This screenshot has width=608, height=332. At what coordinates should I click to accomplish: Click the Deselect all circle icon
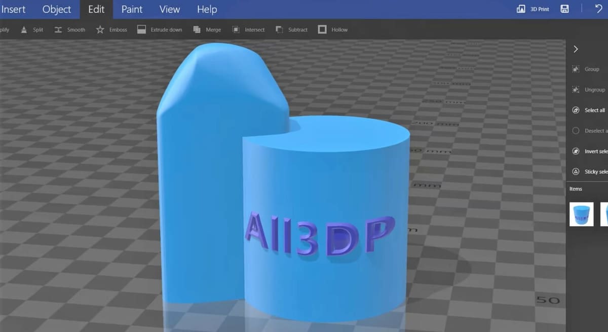(x=576, y=131)
